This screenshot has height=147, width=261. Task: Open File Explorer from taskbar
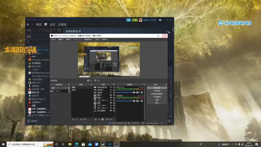point(70,144)
